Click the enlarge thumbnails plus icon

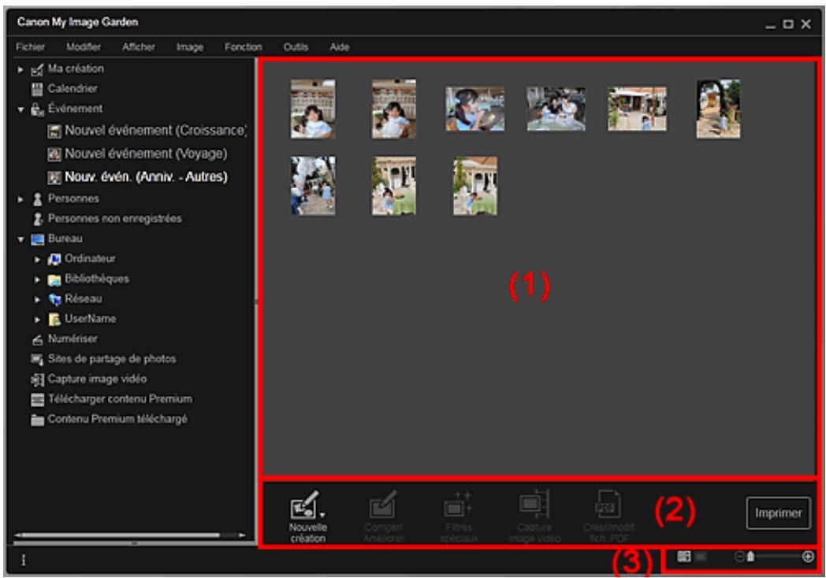point(808,557)
